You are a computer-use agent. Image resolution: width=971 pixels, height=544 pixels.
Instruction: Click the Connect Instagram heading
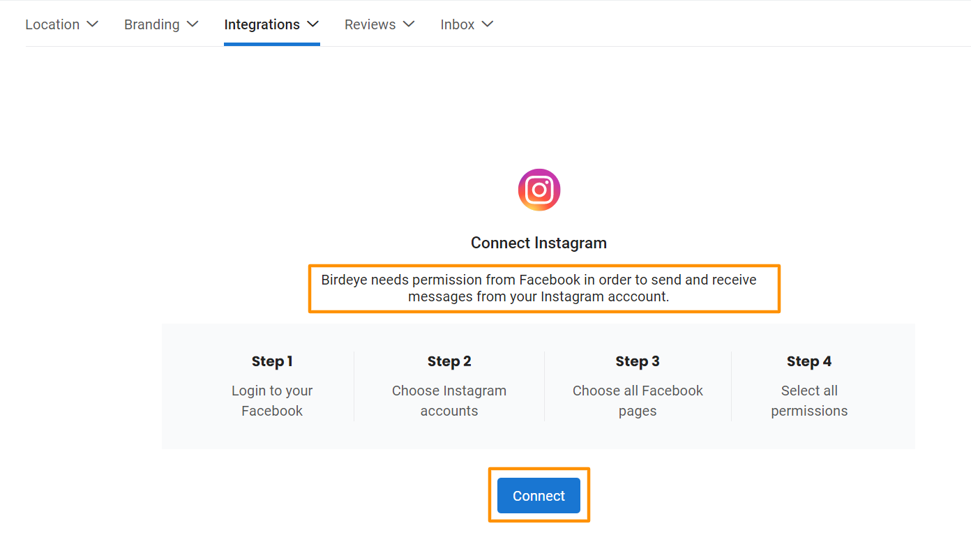point(539,243)
